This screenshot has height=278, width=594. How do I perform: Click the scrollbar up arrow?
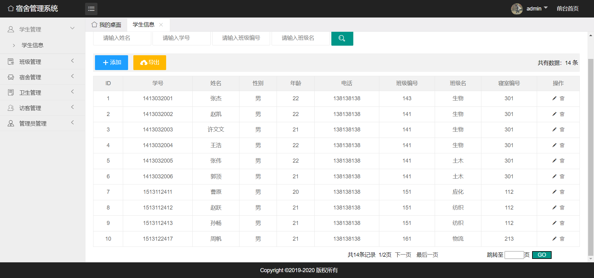591,35
